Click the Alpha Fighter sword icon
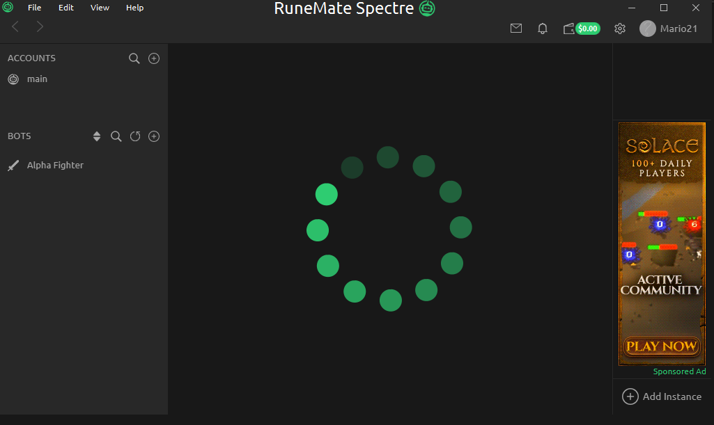Screen dimensions: 714x425 [14, 166]
